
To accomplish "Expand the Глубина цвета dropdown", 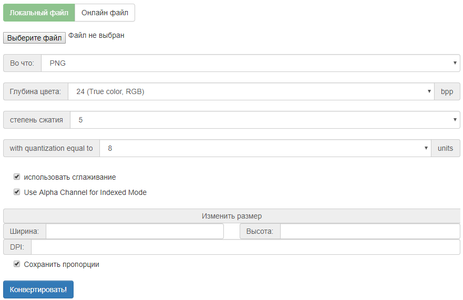I will 251,91.
